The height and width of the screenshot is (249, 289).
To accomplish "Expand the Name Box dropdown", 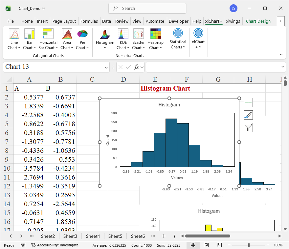I will click(x=106, y=67).
